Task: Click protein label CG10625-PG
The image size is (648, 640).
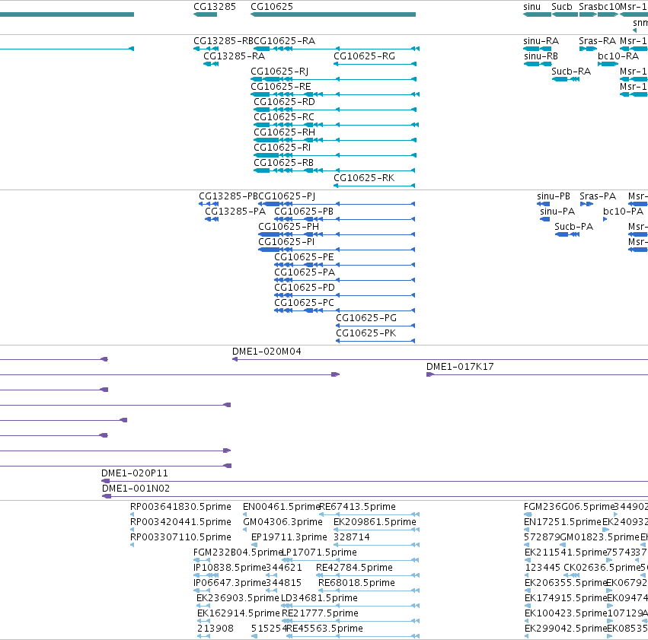Action: tap(366, 318)
